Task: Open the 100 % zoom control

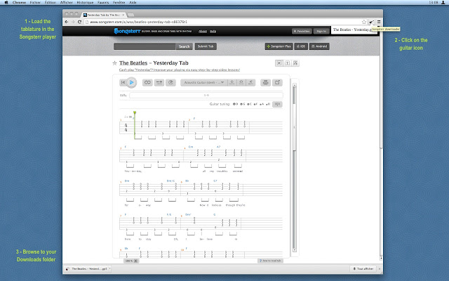Action: tap(131, 261)
